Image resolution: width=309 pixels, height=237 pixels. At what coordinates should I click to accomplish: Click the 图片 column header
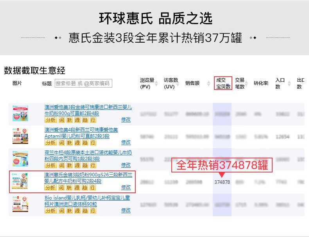(x=17, y=83)
